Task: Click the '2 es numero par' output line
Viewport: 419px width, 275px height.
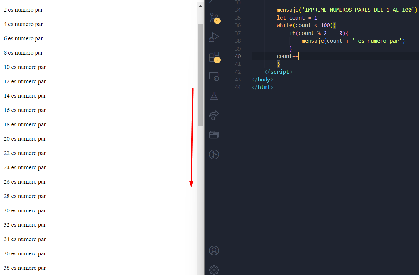Action: (23, 10)
